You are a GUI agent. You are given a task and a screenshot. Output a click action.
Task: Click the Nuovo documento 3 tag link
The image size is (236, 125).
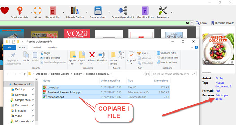point(224,85)
